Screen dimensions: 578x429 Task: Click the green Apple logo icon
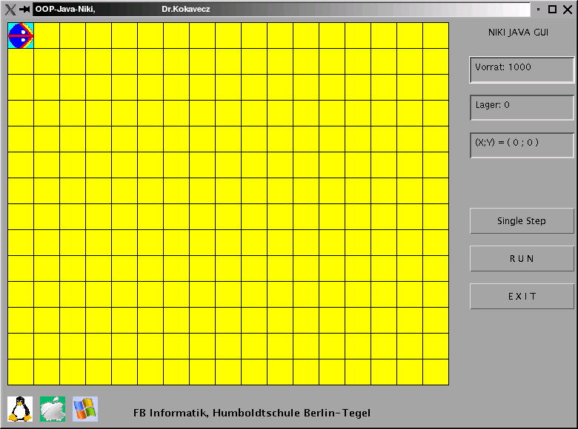click(53, 408)
